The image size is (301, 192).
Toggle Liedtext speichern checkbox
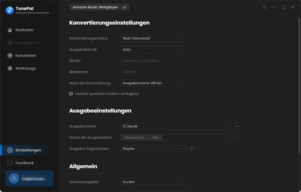pyautogui.click(x=71, y=93)
